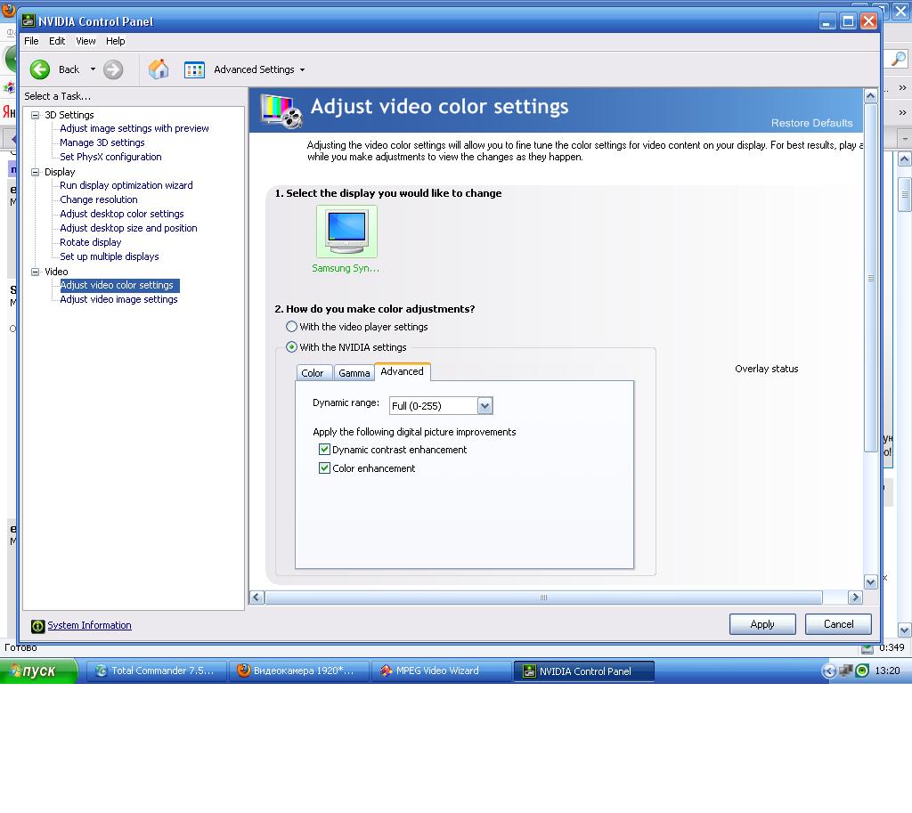Click the Apply button
This screenshot has width=912, height=813.
762,624
